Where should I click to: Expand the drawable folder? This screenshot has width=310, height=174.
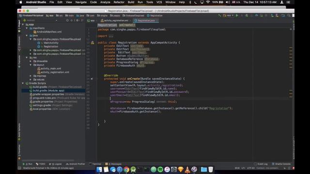(31, 61)
